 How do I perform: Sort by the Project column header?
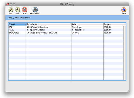tap(18, 24)
